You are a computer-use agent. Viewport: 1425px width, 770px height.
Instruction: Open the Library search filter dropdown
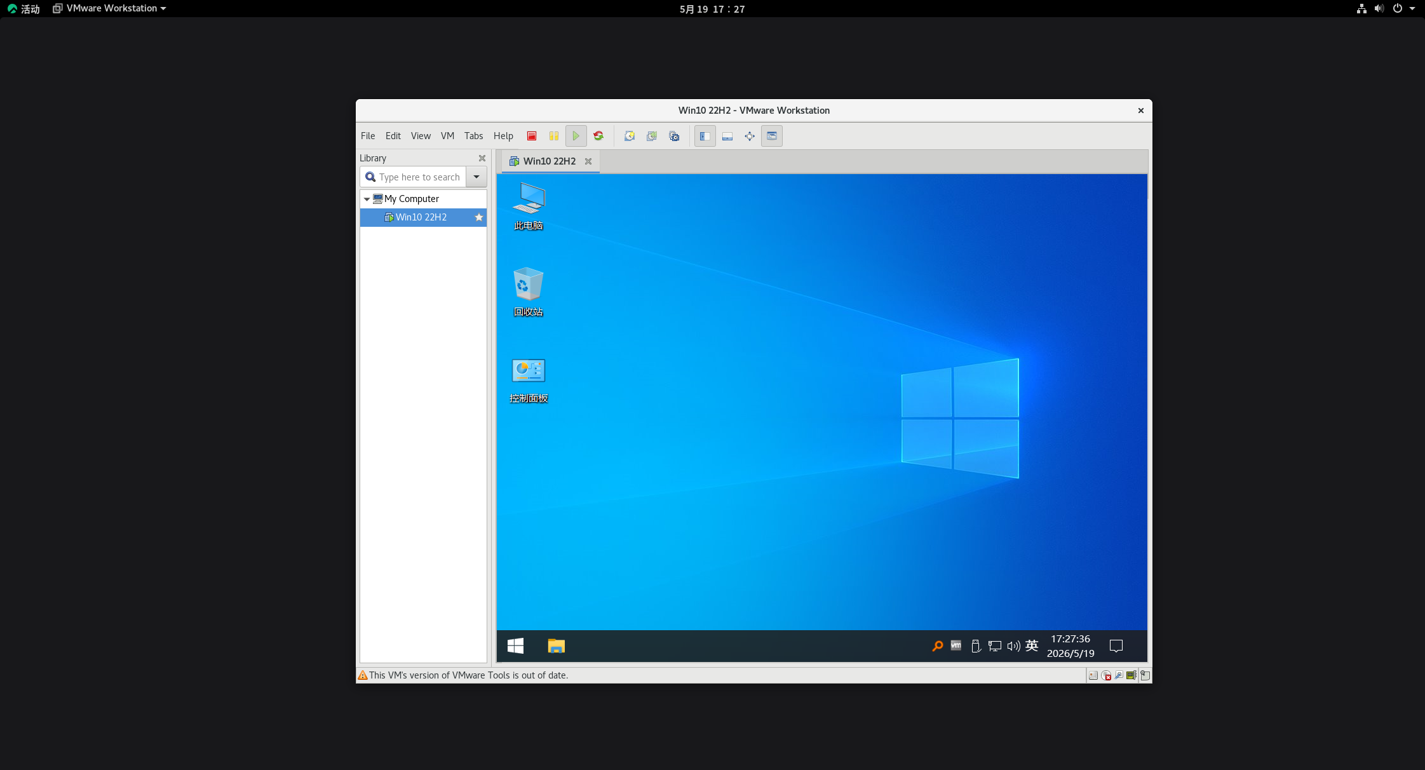pos(476,177)
